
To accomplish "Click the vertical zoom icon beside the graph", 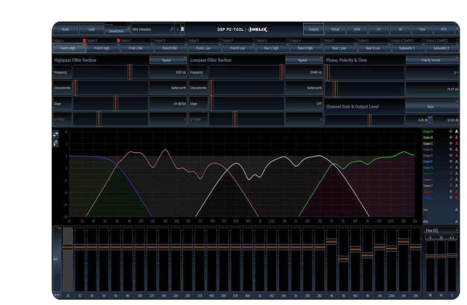I will (x=55, y=143).
